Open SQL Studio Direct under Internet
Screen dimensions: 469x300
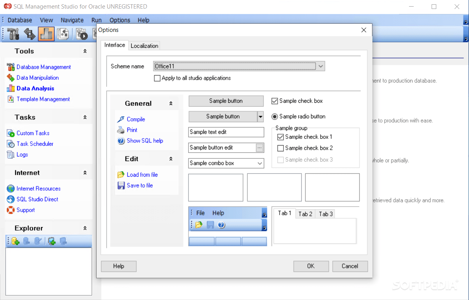click(37, 199)
